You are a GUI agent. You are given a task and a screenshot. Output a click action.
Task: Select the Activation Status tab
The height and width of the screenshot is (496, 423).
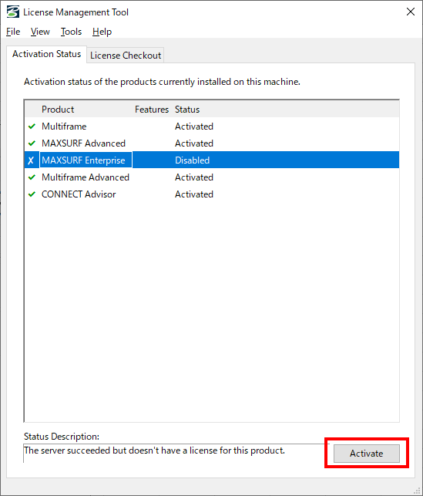click(46, 54)
